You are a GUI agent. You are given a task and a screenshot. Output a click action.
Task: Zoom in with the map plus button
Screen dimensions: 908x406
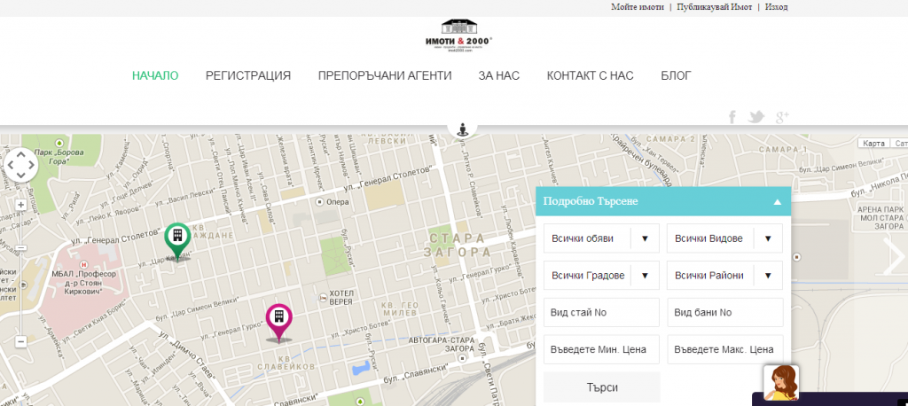tap(21, 205)
